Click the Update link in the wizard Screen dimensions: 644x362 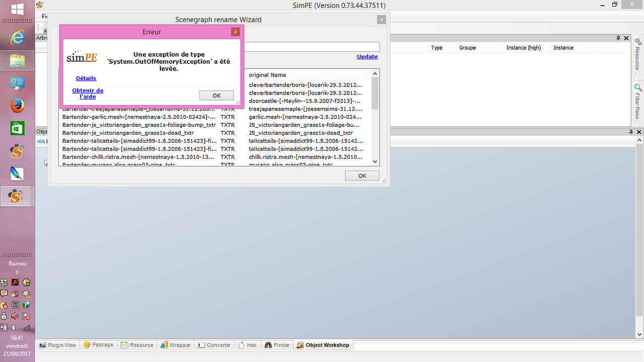pyautogui.click(x=367, y=57)
